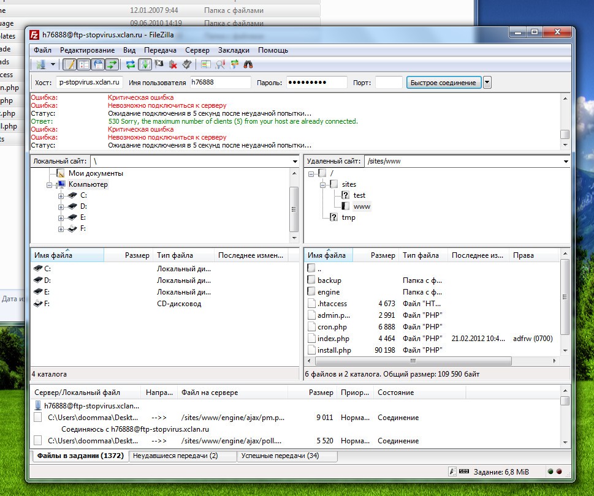Toggle the transfer queue display icon

point(112,64)
